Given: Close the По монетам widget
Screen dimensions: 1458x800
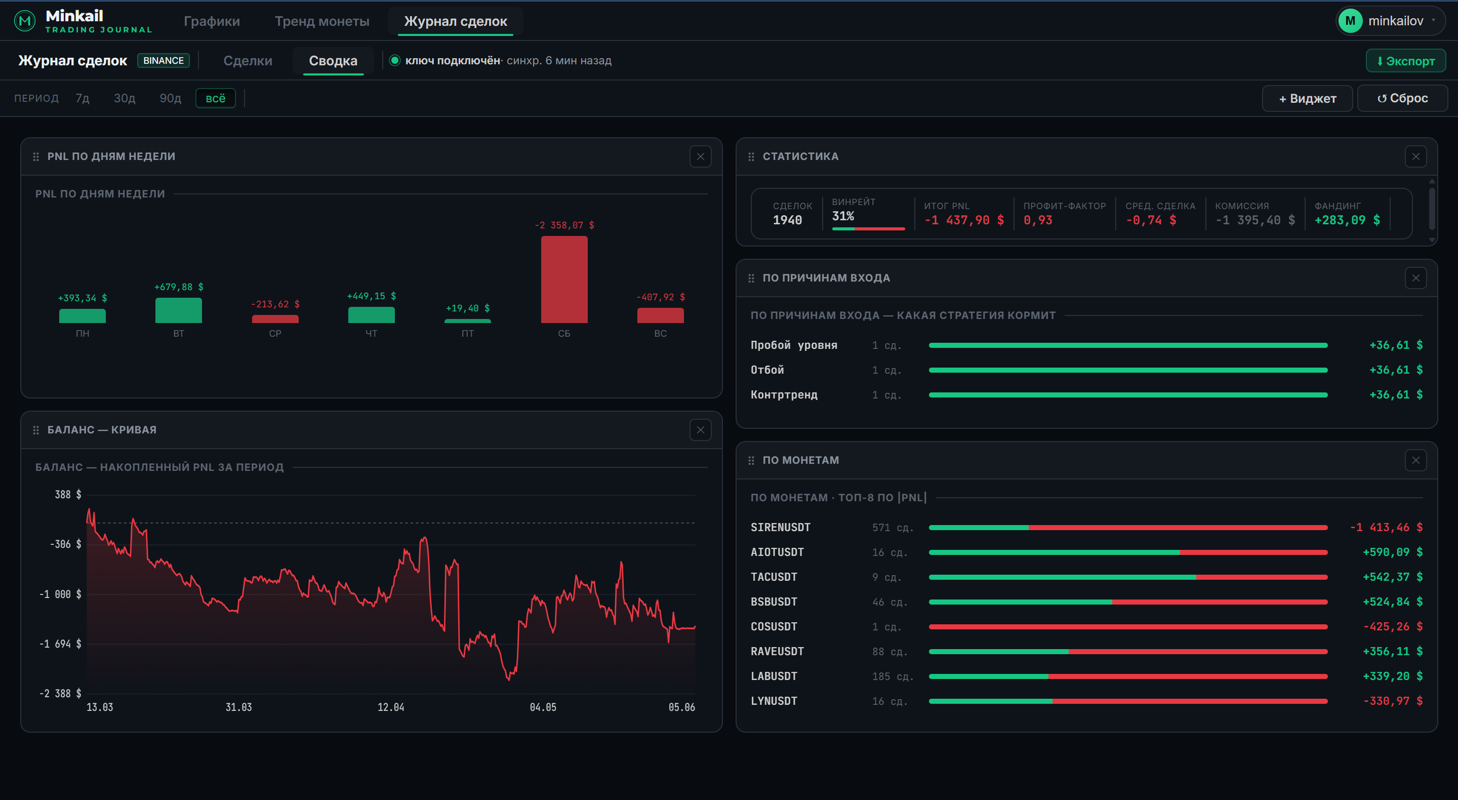Looking at the screenshot, I should 1415,460.
